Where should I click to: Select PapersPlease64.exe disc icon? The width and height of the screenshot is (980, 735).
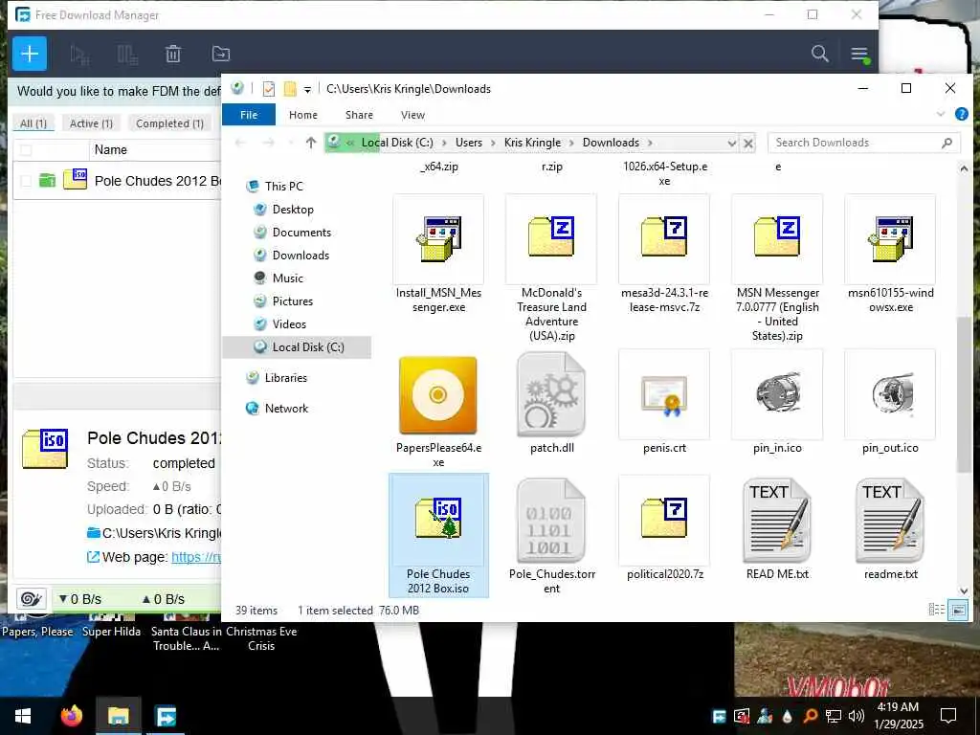(438, 395)
